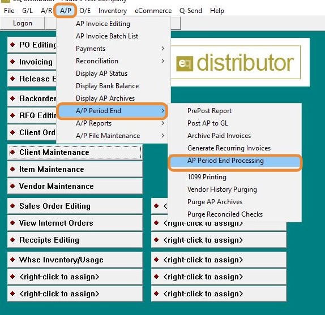Open Vendor Maintenance
This screenshot has height=315, width=325.
click(75, 186)
